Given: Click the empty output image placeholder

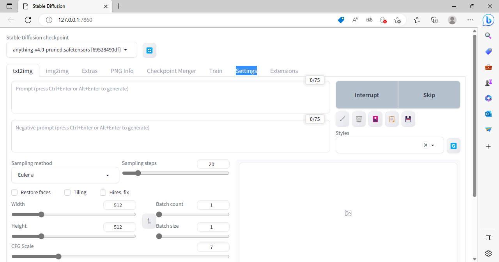Looking at the screenshot, I should pos(348,213).
